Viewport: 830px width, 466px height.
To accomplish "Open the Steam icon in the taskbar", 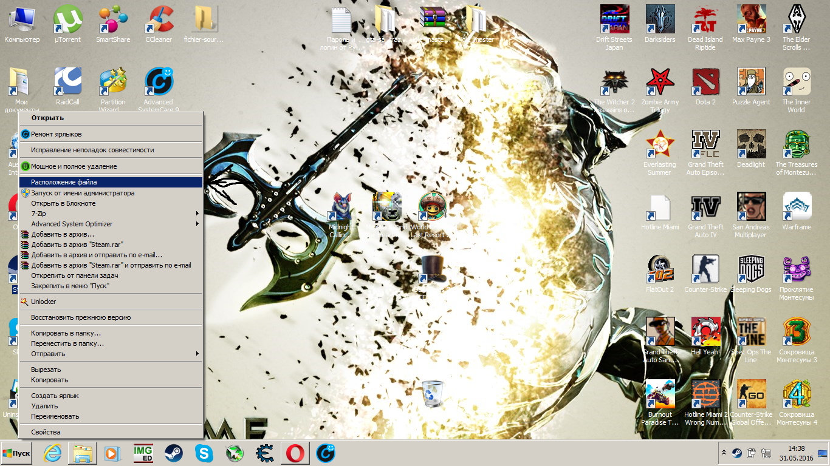I will [174, 453].
